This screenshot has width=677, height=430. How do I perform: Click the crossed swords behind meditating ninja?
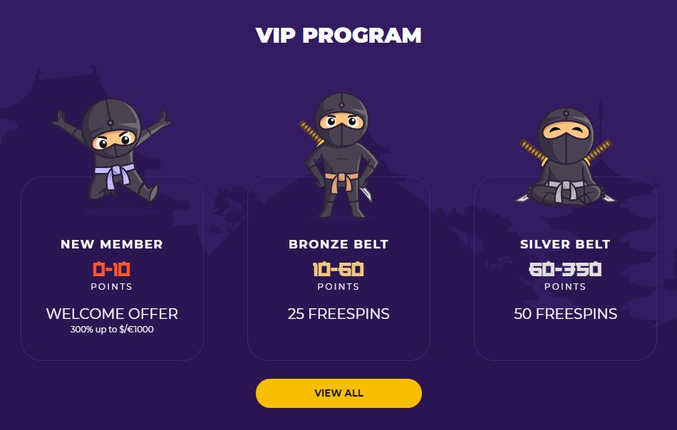click(x=566, y=152)
